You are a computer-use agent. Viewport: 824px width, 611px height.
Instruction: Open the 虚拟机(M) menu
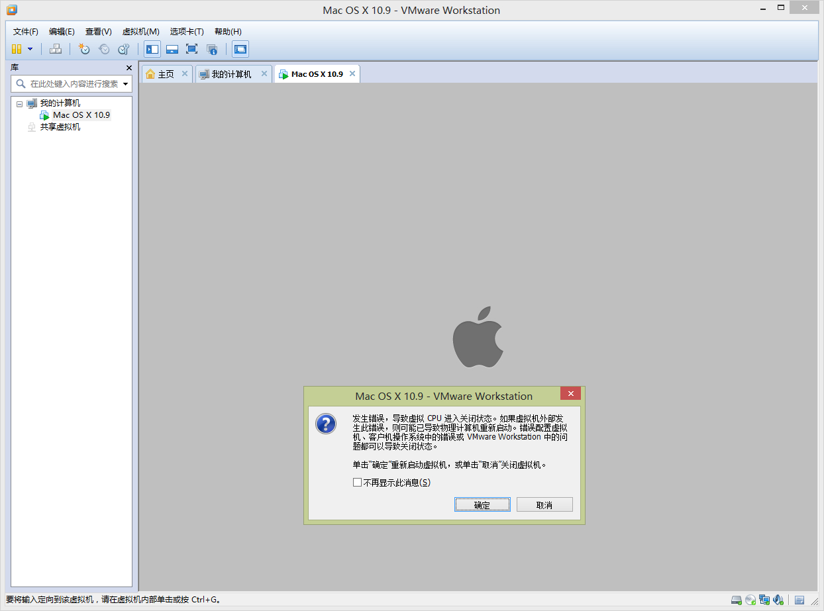[140, 32]
